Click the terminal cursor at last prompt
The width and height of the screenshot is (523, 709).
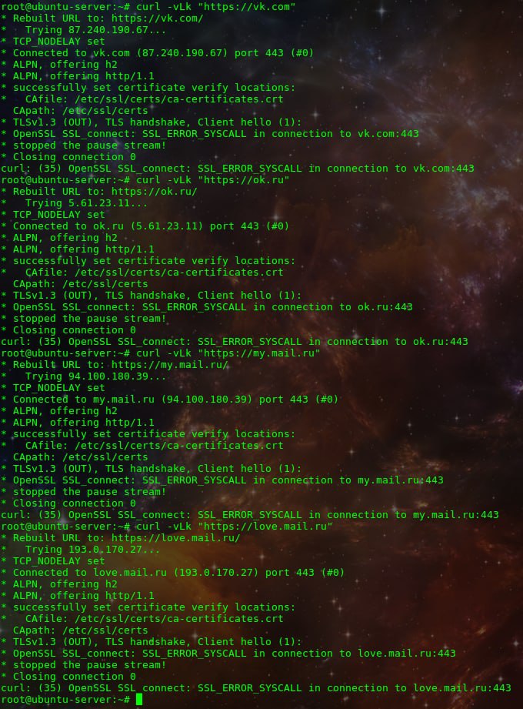click(139, 700)
